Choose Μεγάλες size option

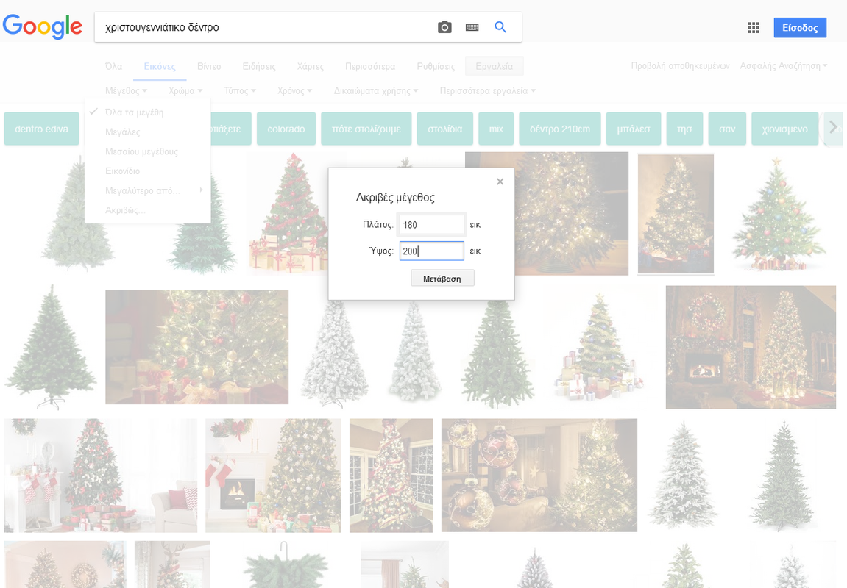point(147,132)
